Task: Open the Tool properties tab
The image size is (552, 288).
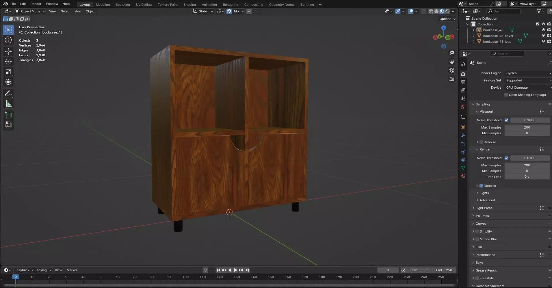Action: tap(463, 64)
